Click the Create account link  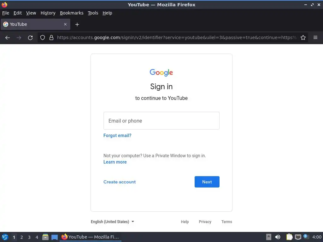pyautogui.click(x=120, y=182)
